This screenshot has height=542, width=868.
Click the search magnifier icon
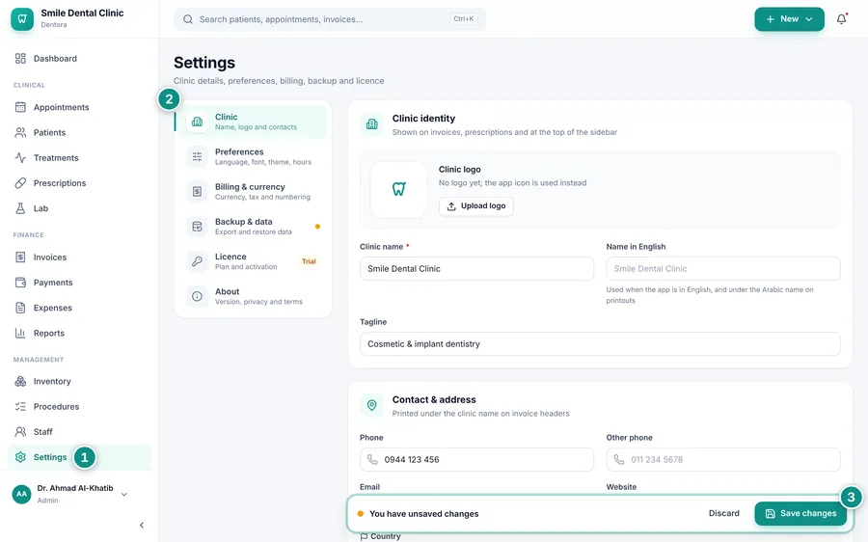tap(188, 19)
